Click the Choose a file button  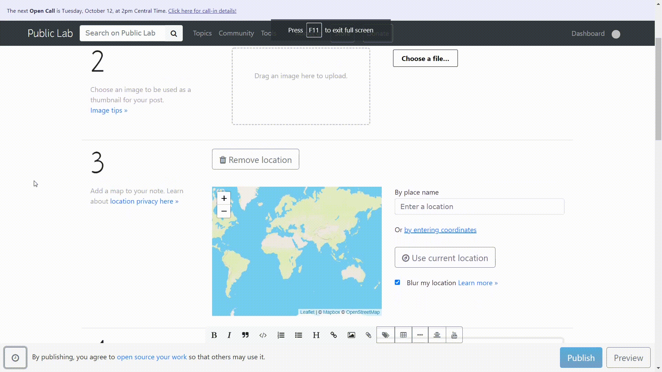pos(425,58)
